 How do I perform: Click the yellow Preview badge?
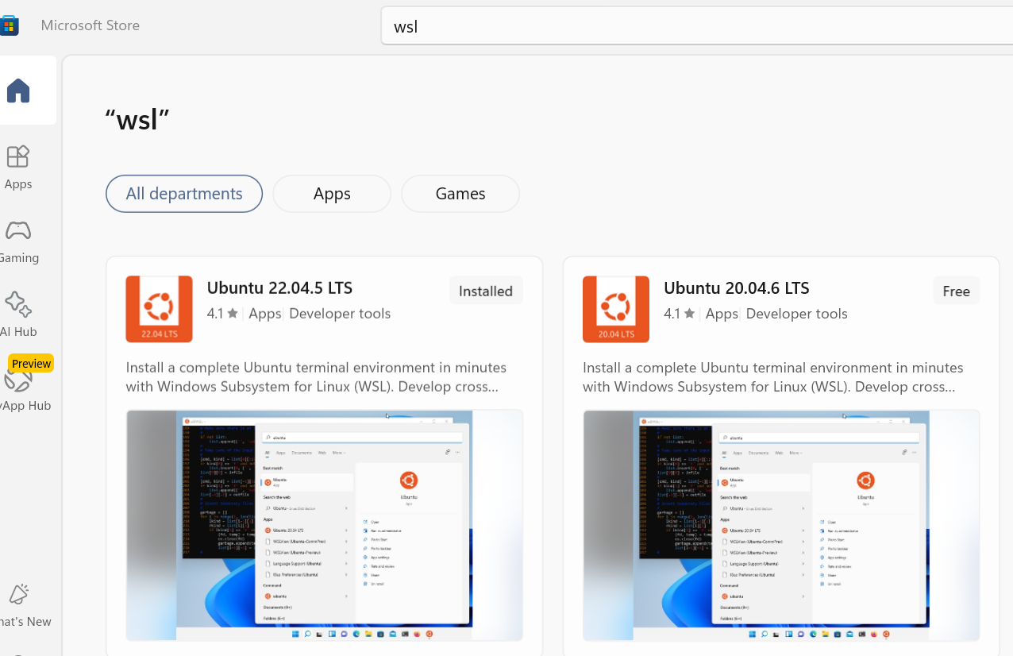[x=31, y=363]
